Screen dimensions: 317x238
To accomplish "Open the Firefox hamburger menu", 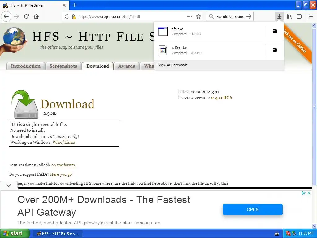I will pos(311,16).
